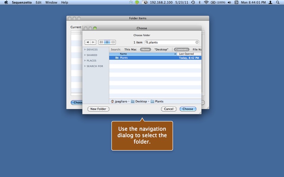The width and height of the screenshot is (284, 177).
Task: Confirm with the Choose button
Action: coord(188,109)
